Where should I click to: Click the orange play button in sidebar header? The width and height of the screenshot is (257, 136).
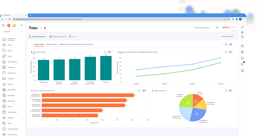[9, 25]
